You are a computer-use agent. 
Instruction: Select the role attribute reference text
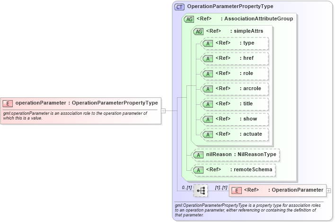[x=234, y=73]
